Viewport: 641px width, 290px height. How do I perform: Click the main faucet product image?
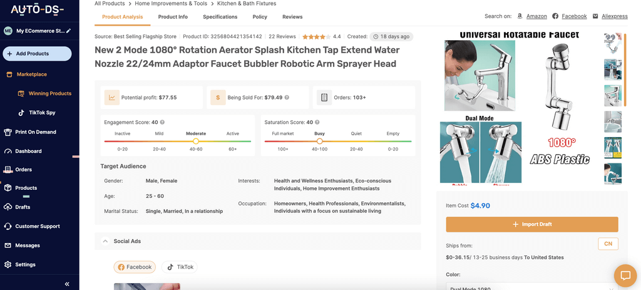point(517,108)
